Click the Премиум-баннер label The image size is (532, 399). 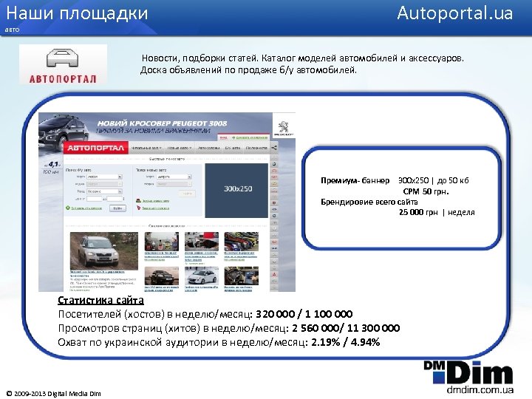355,180
